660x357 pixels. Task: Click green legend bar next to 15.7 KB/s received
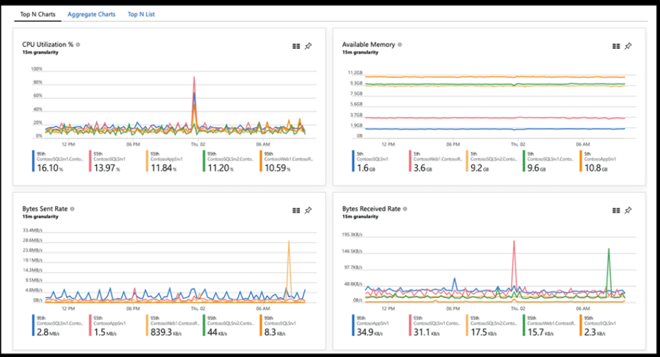click(x=524, y=325)
